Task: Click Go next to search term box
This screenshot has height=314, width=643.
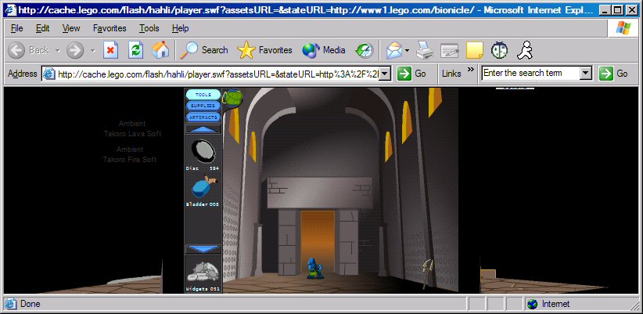Action: pos(613,74)
